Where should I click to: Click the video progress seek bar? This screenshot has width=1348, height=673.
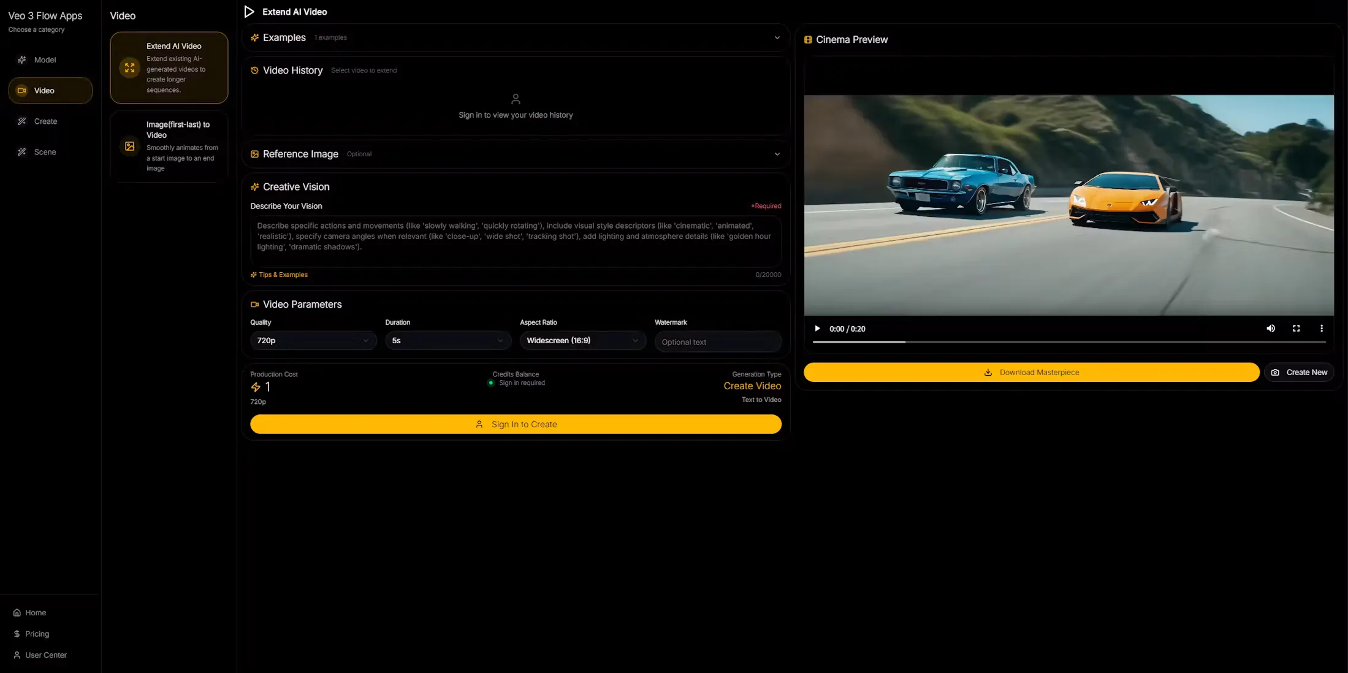pos(1068,342)
